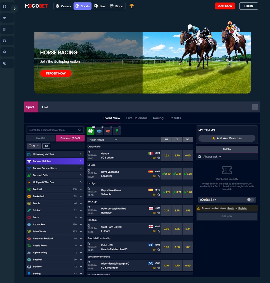Open Boosted Odds section
This screenshot has width=270, height=283.
[55, 175]
